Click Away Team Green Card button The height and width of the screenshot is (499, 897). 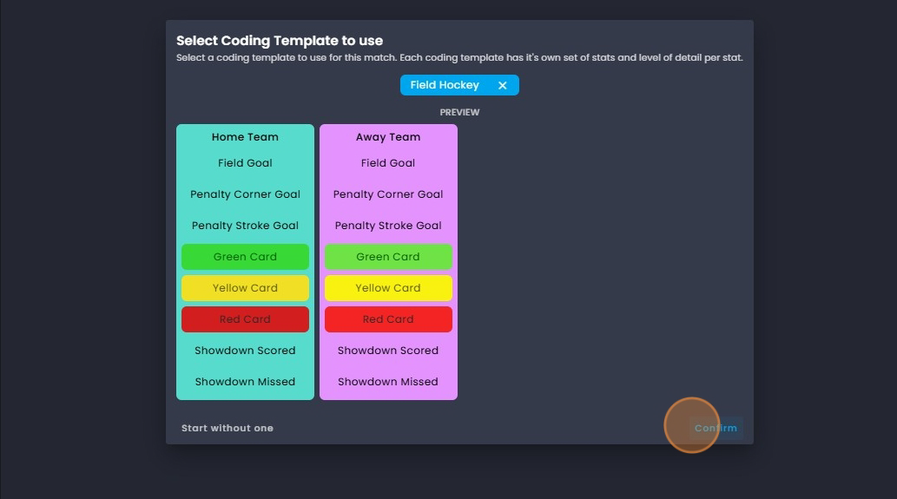(x=388, y=257)
